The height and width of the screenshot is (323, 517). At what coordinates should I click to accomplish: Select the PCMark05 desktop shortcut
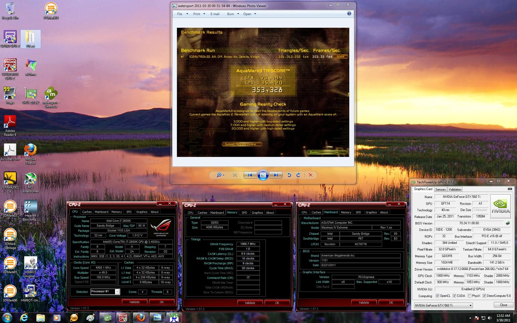(x=51, y=11)
